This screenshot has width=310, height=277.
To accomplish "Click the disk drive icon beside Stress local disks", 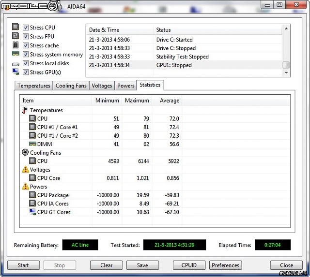I will point(15,64).
